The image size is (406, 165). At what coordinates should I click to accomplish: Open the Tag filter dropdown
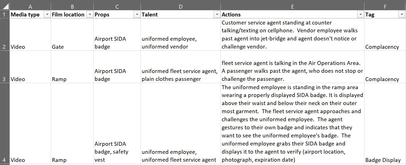(x=402, y=14)
